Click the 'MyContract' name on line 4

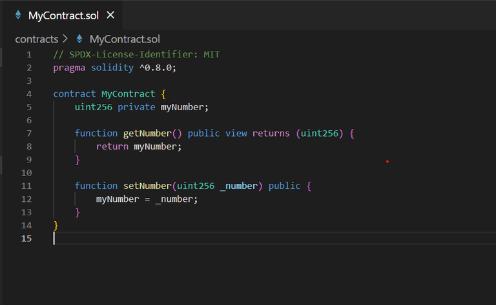[x=128, y=94]
